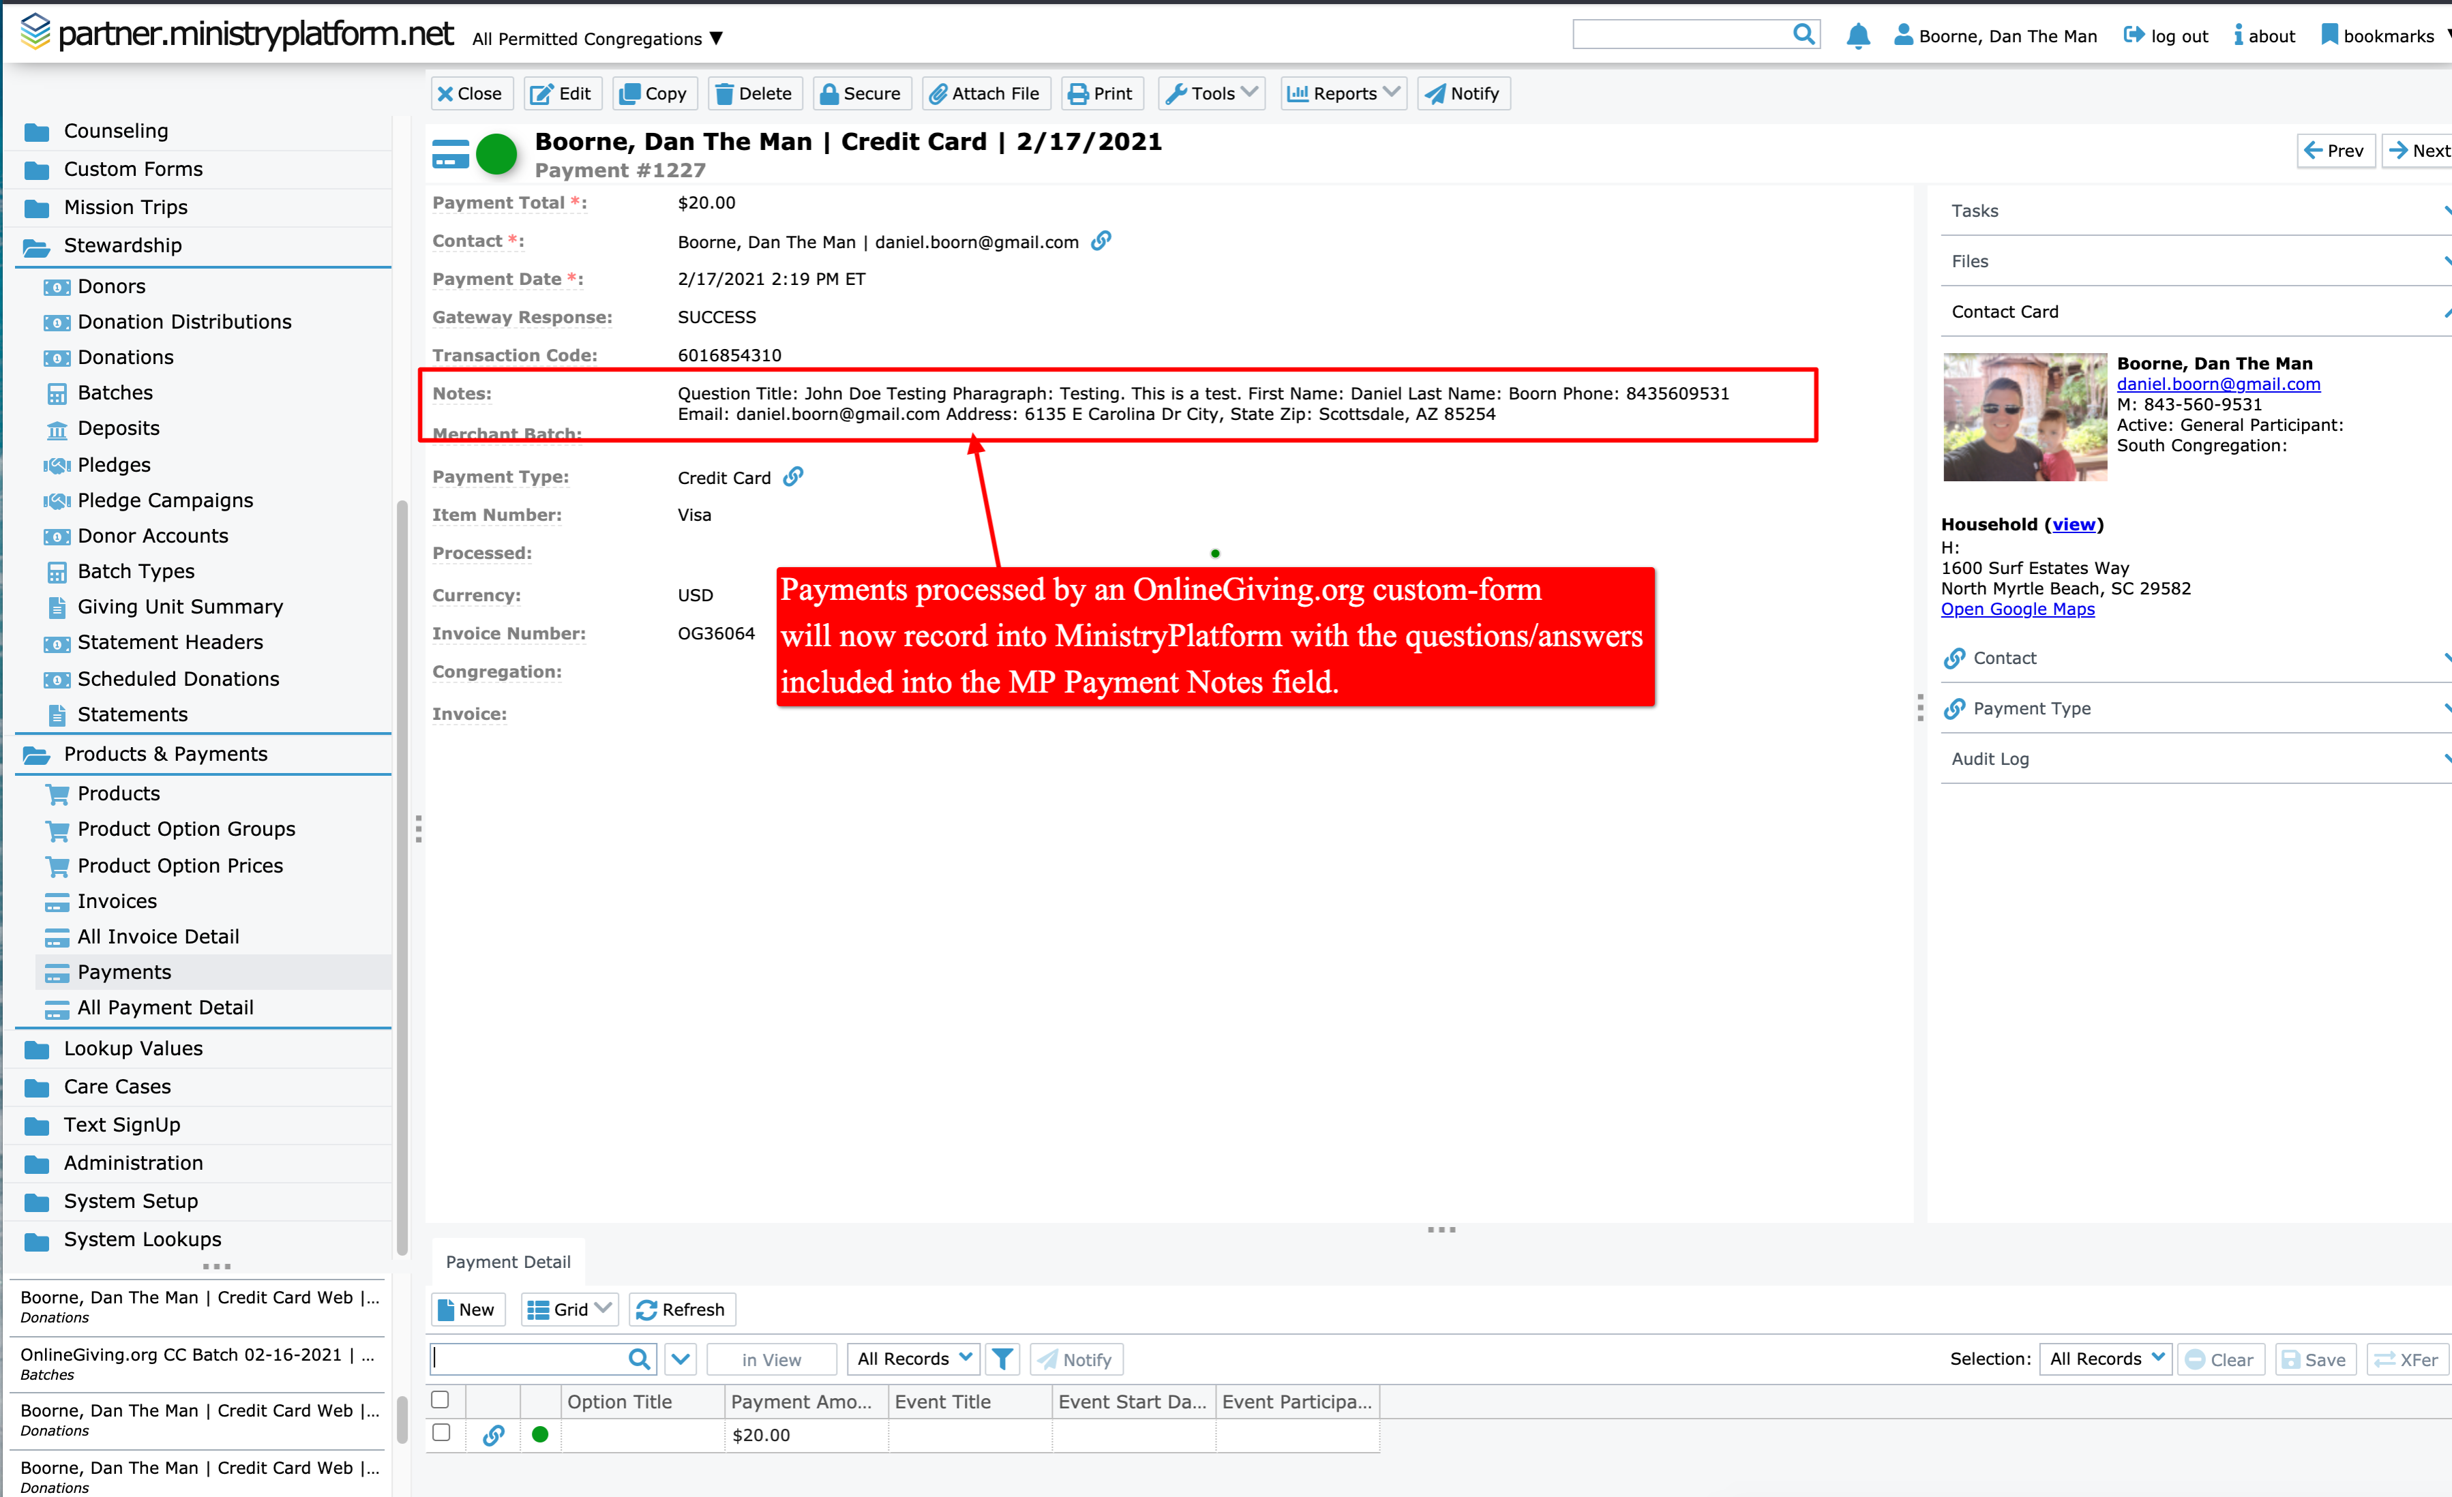Open the Reports dropdown menu
Viewport: 2452px width, 1497px height.
coord(1343,93)
